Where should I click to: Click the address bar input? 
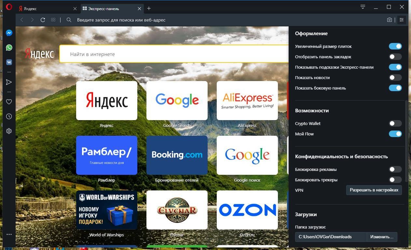click(228, 20)
